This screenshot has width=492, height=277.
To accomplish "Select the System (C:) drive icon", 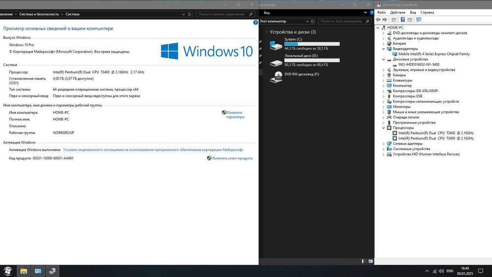I will coord(276,45).
